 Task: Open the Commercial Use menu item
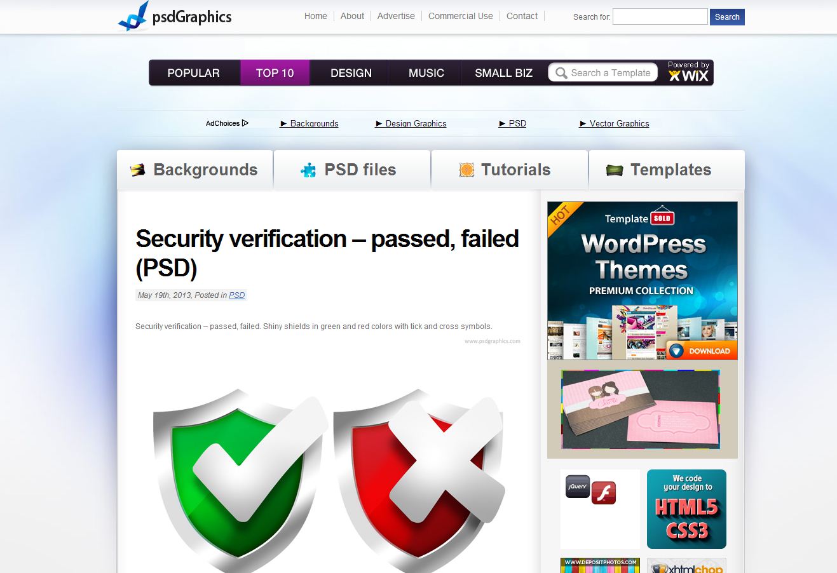[x=460, y=16]
